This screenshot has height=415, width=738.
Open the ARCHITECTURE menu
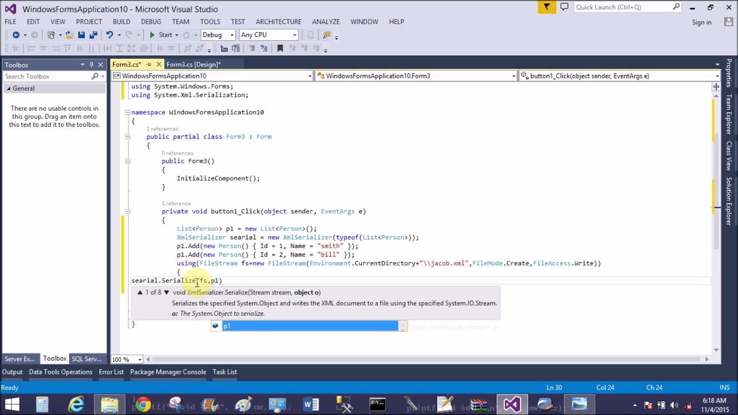click(278, 21)
